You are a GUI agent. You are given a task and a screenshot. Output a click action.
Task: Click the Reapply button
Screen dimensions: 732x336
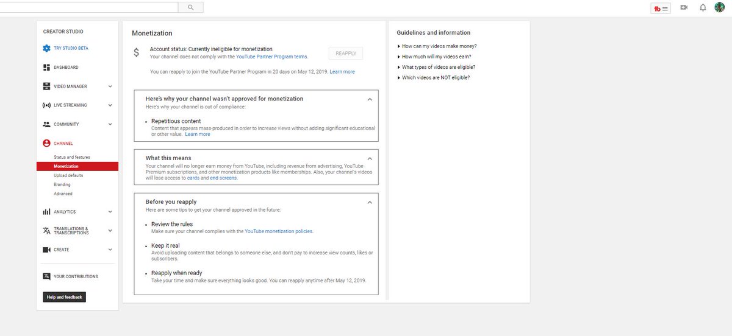point(346,53)
